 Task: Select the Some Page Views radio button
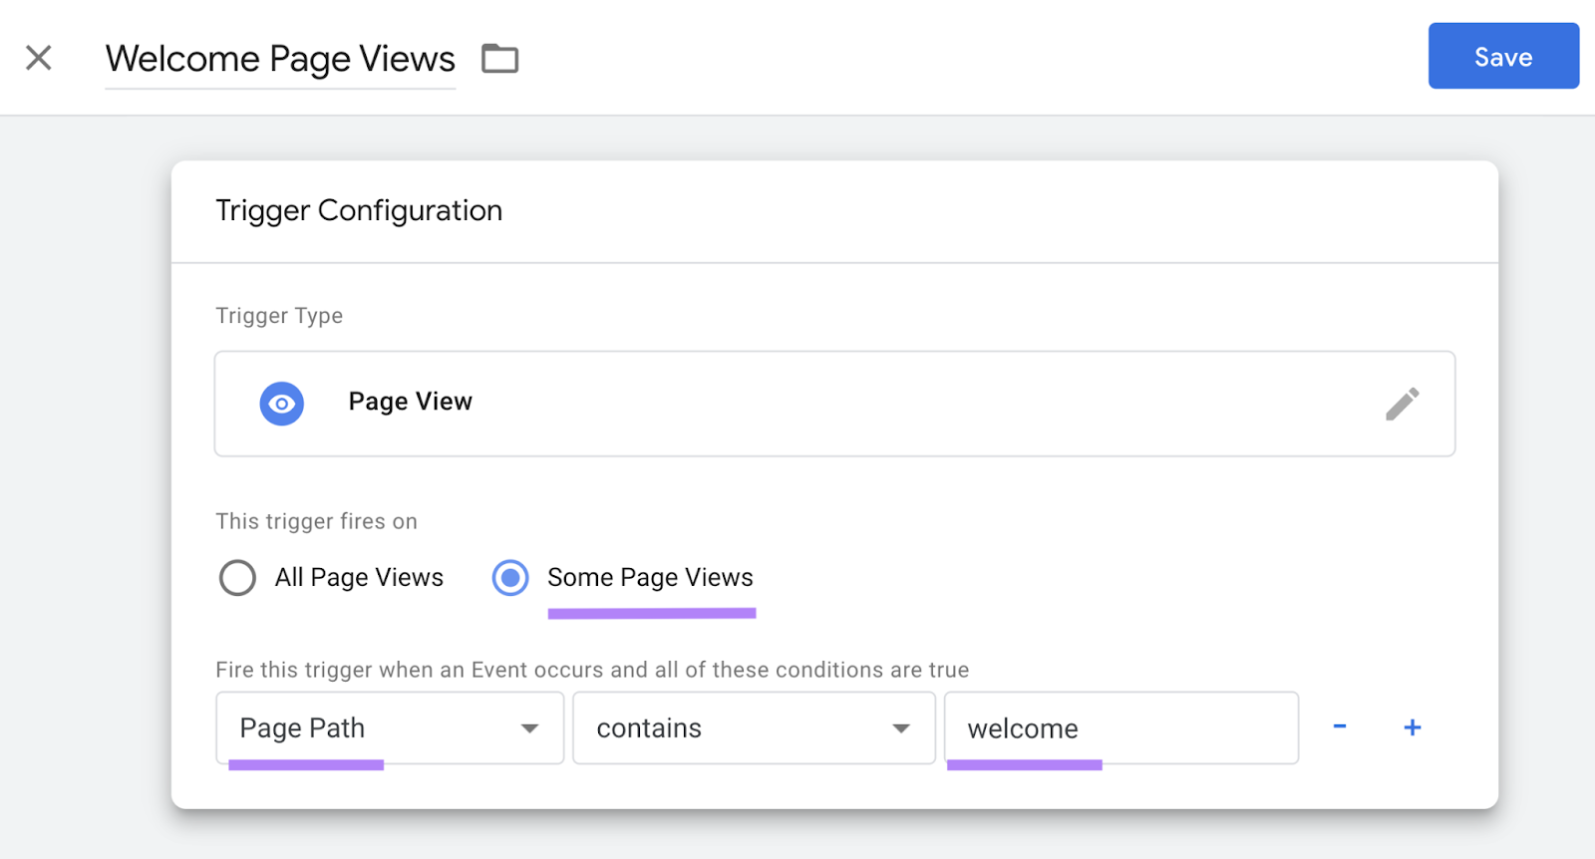(x=510, y=578)
